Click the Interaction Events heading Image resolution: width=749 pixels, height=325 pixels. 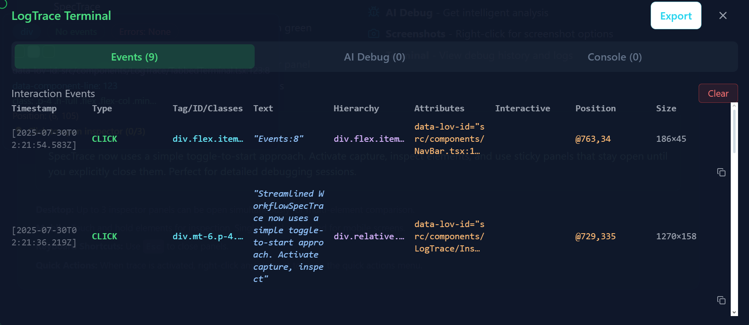tap(53, 94)
